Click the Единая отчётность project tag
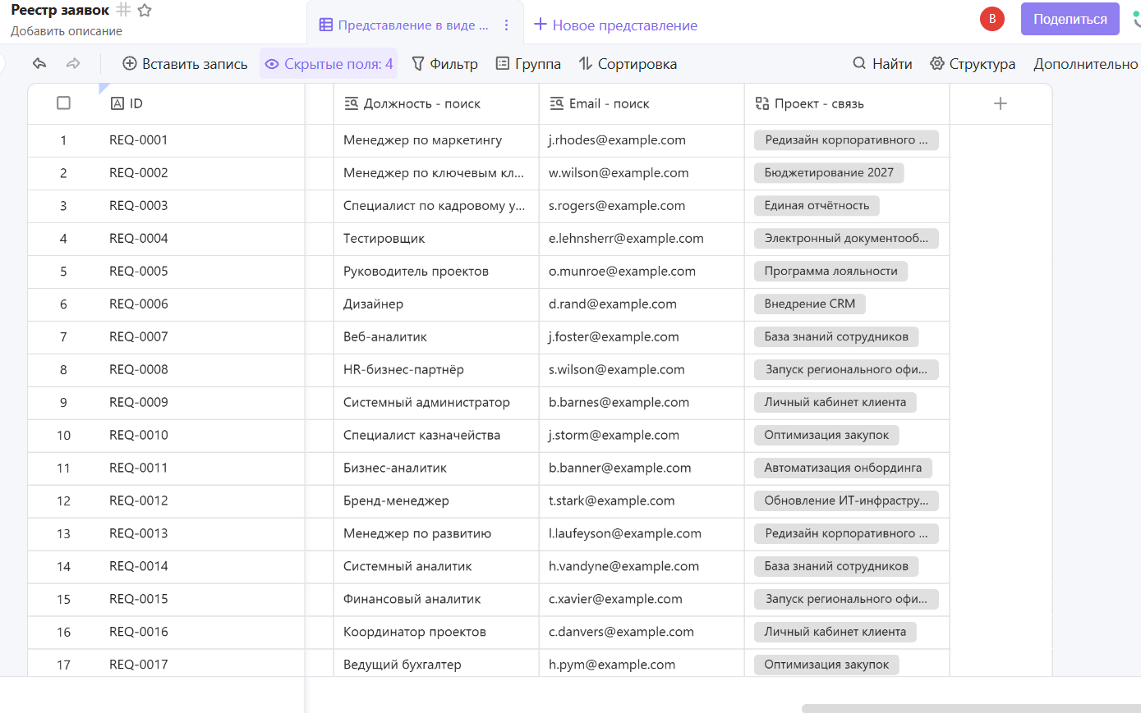1141x713 pixels. click(x=817, y=206)
